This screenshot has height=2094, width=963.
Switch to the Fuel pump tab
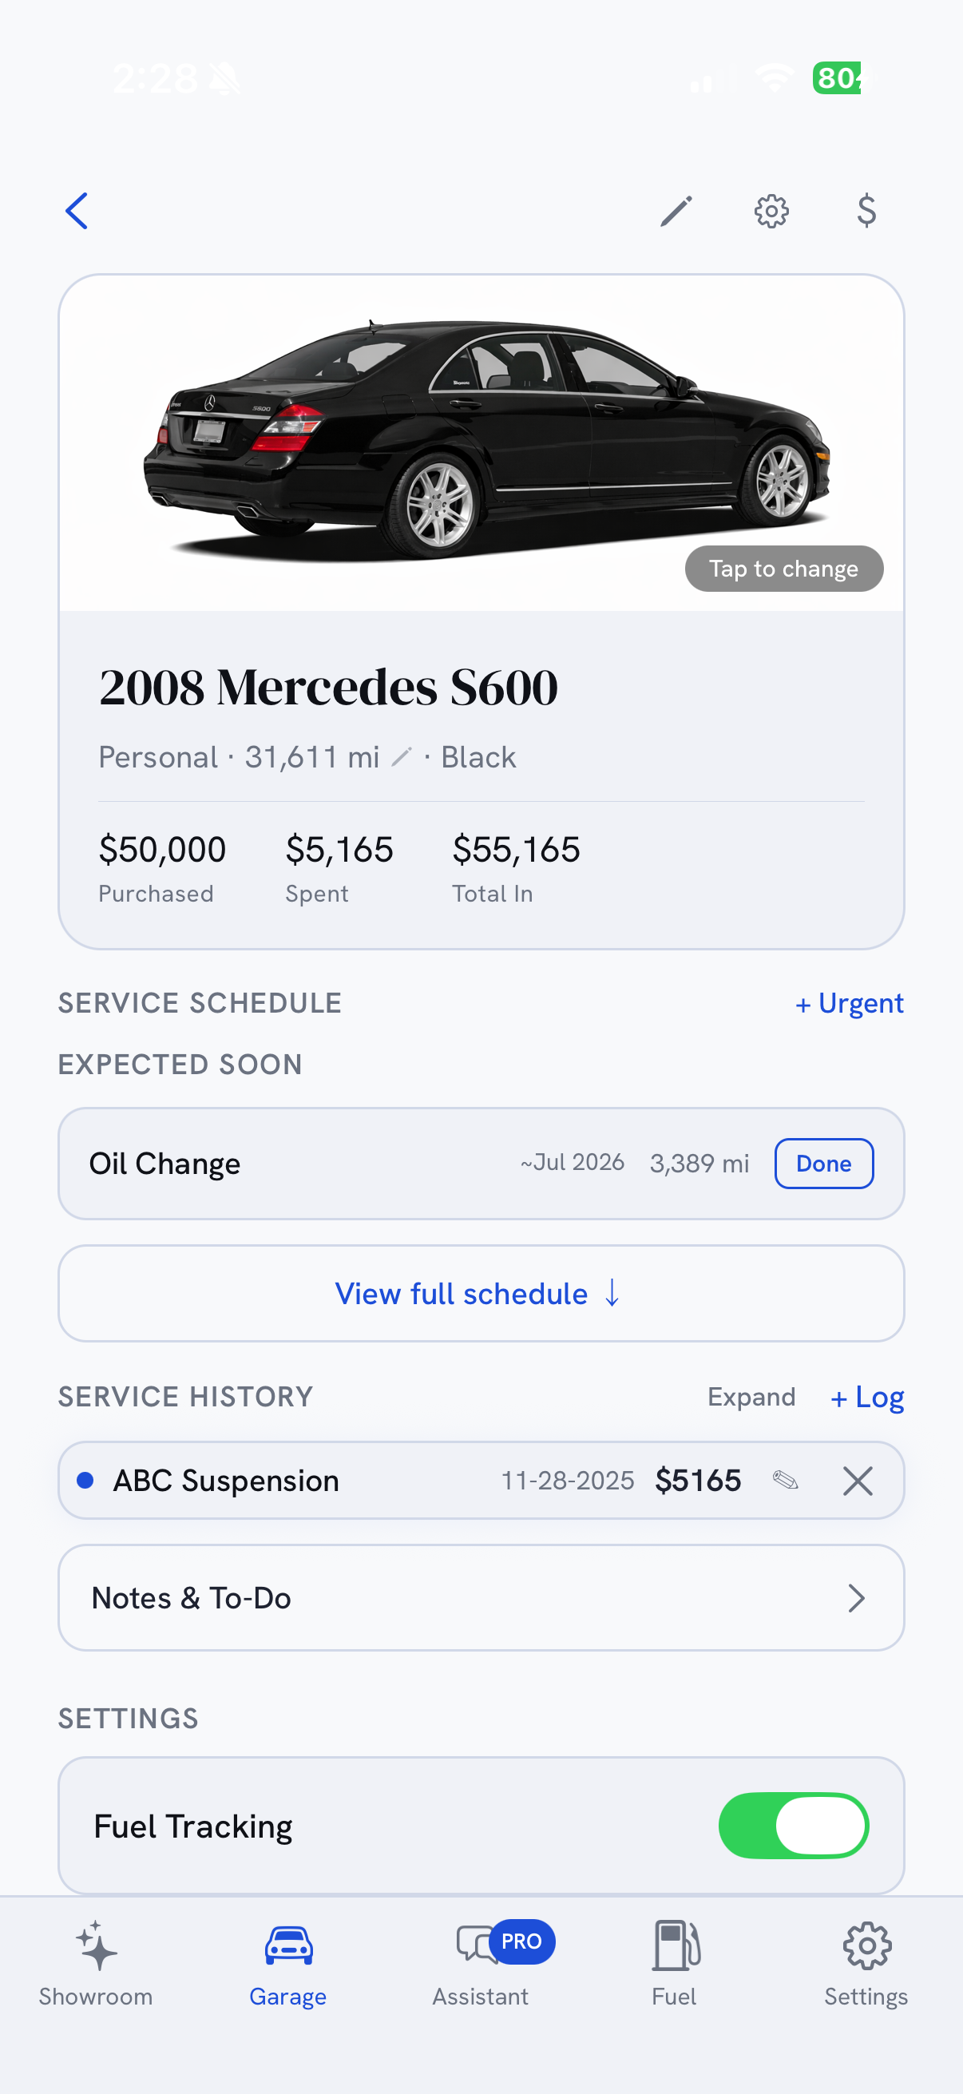click(x=675, y=1963)
